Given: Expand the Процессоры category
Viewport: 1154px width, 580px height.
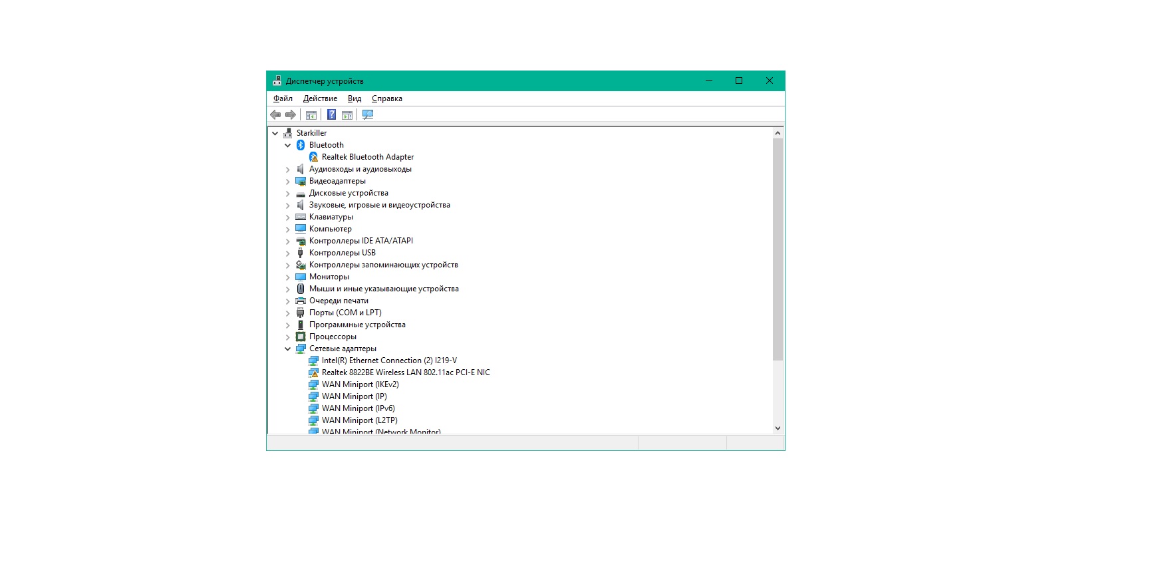Looking at the screenshot, I should tap(287, 337).
